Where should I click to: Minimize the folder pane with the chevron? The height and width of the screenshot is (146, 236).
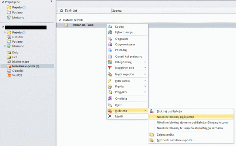click(52, 1)
